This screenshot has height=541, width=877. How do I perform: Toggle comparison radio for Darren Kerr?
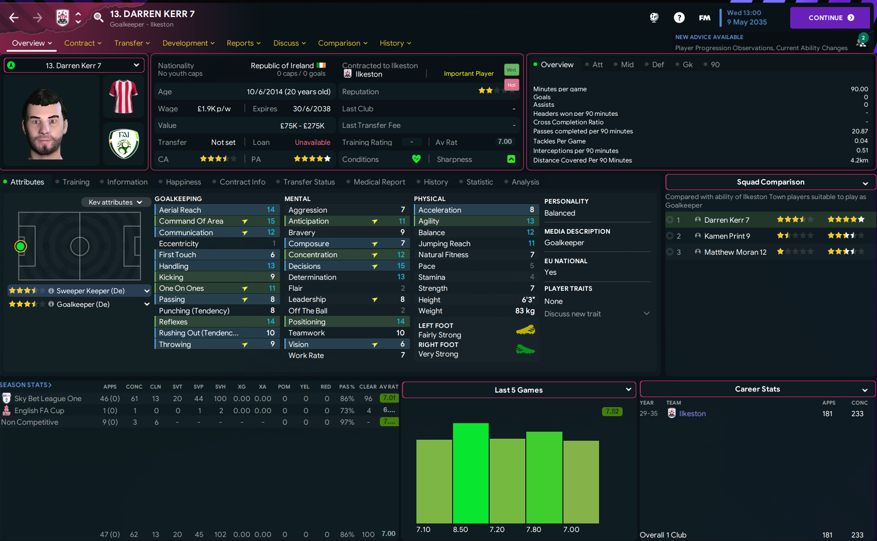[x=670, y=220]
